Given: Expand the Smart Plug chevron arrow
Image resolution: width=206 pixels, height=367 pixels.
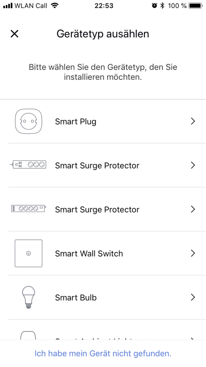Looking at the screenshot, I should pos(193,121).
